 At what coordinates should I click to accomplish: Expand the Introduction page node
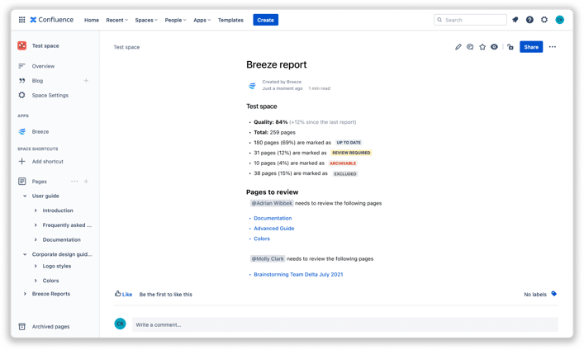click(36, 210)
